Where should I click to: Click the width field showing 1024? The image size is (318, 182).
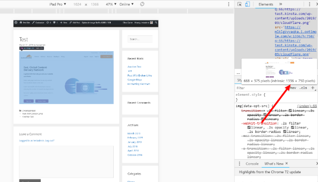point(78,4)
